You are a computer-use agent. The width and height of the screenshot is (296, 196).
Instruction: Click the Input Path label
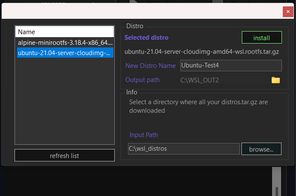coord(144,135)
